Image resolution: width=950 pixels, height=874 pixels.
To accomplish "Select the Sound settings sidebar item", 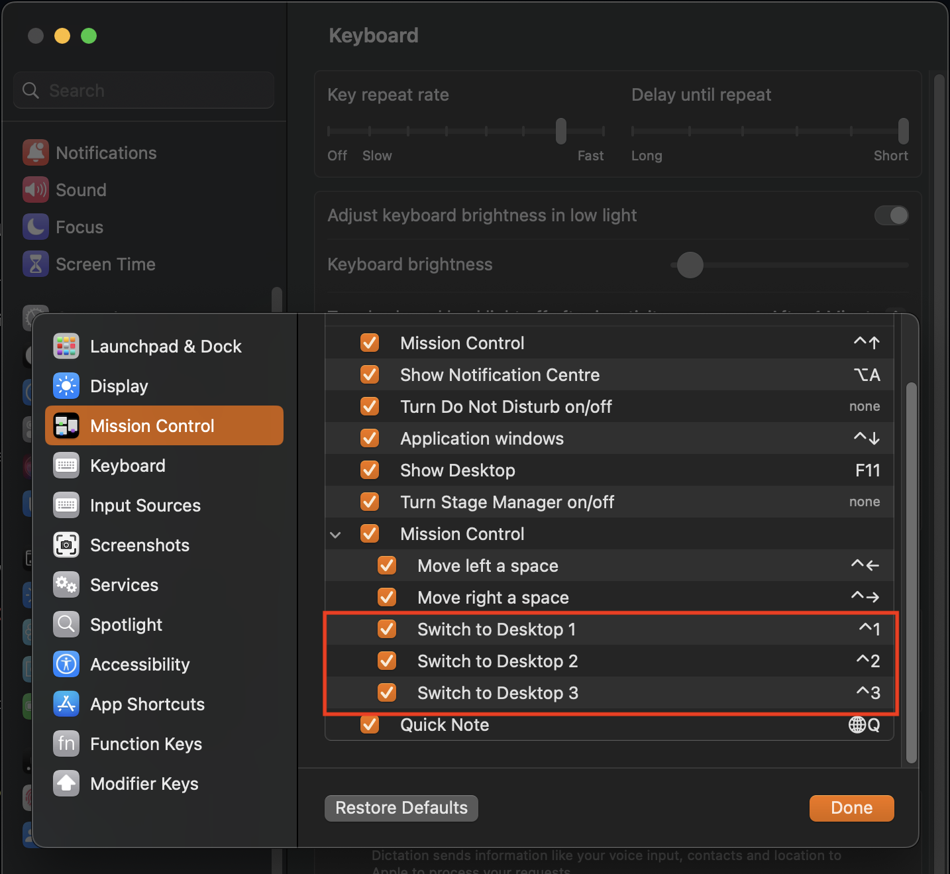I will click(80, 190).
